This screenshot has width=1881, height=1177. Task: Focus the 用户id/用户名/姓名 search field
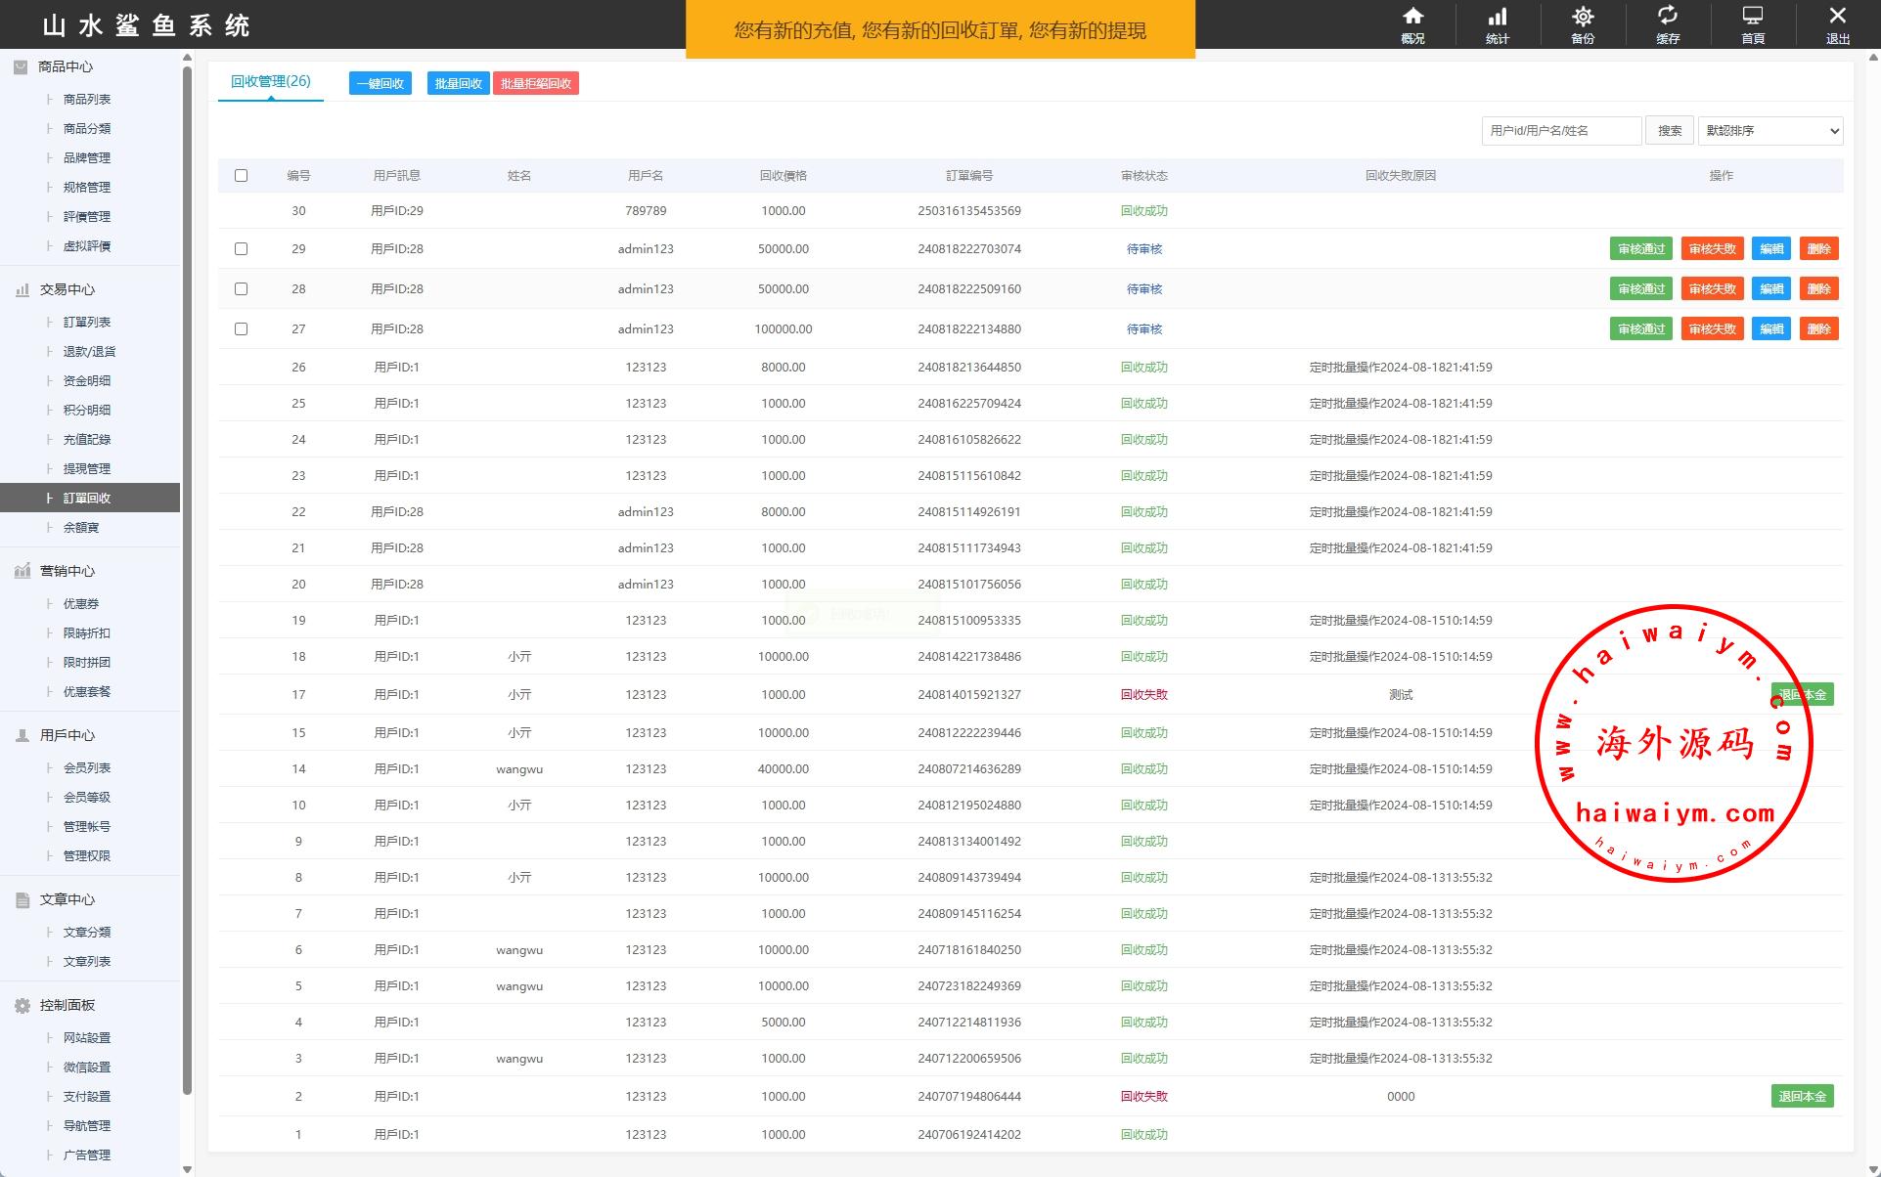point(1560,130)
